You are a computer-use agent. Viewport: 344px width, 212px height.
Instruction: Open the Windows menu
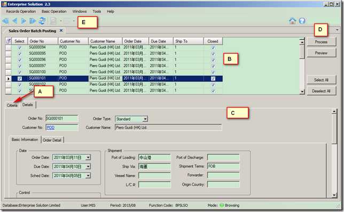[80, 11]
